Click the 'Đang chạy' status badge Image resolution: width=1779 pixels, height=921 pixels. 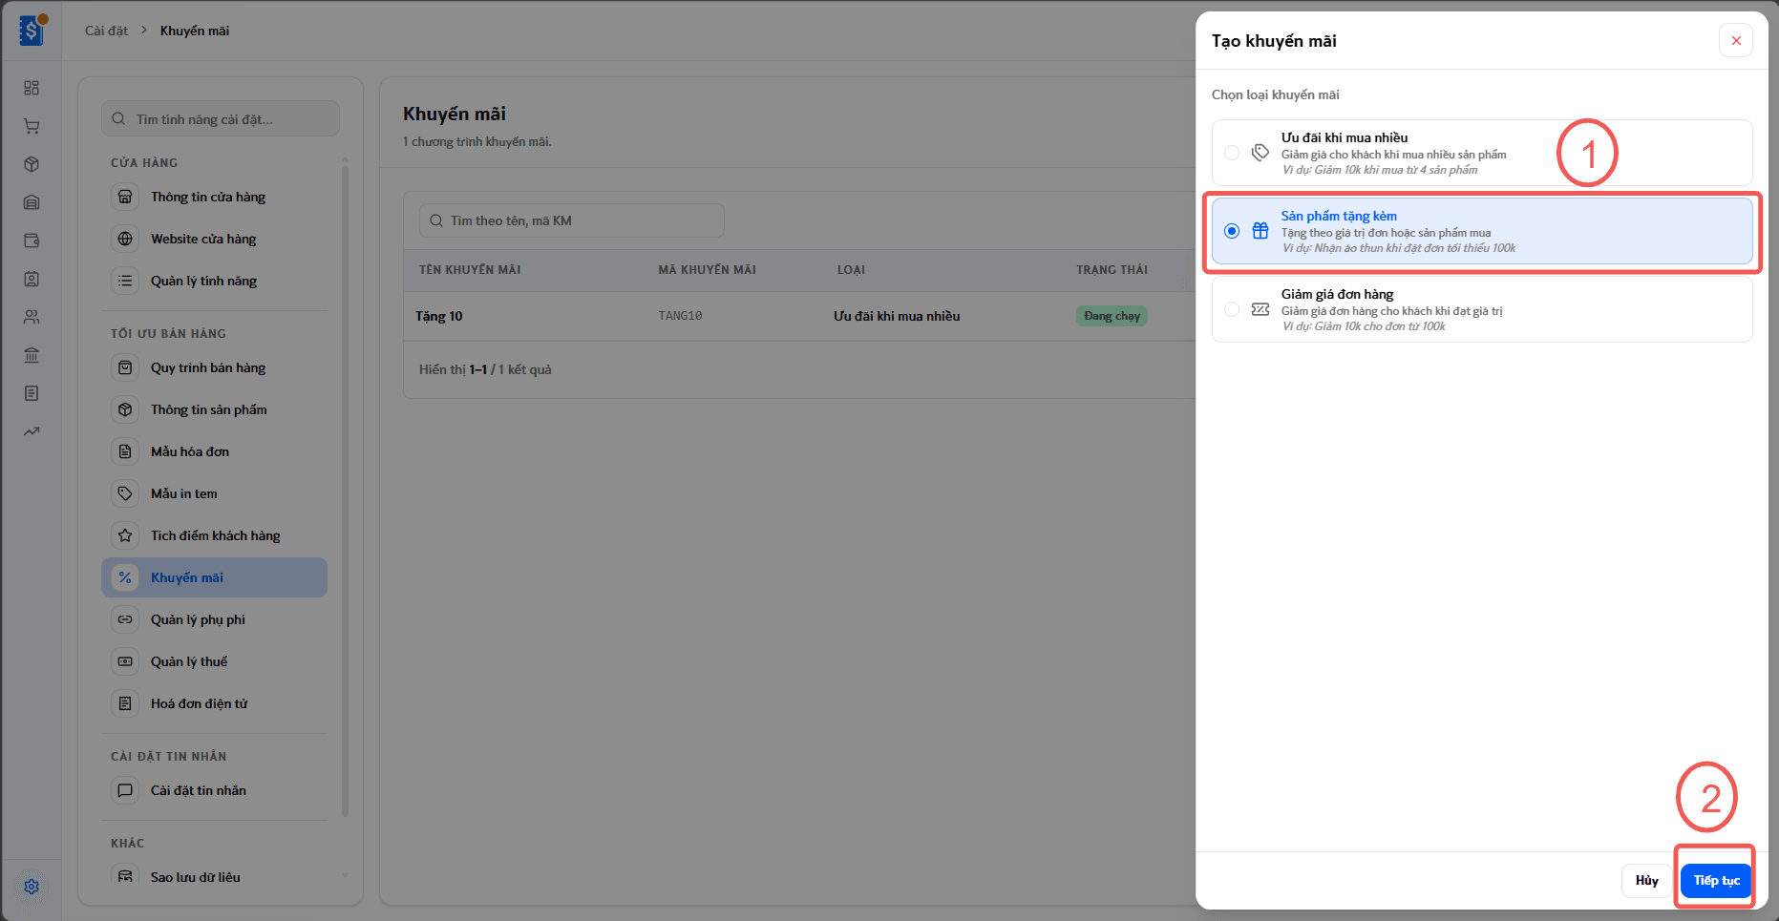click(1112, 316)
